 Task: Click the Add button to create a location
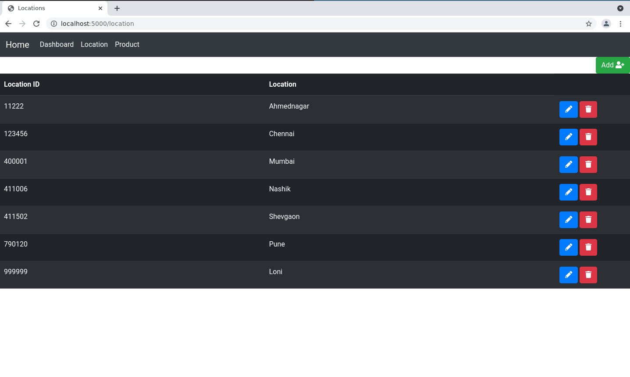click(x=612, y=65)
